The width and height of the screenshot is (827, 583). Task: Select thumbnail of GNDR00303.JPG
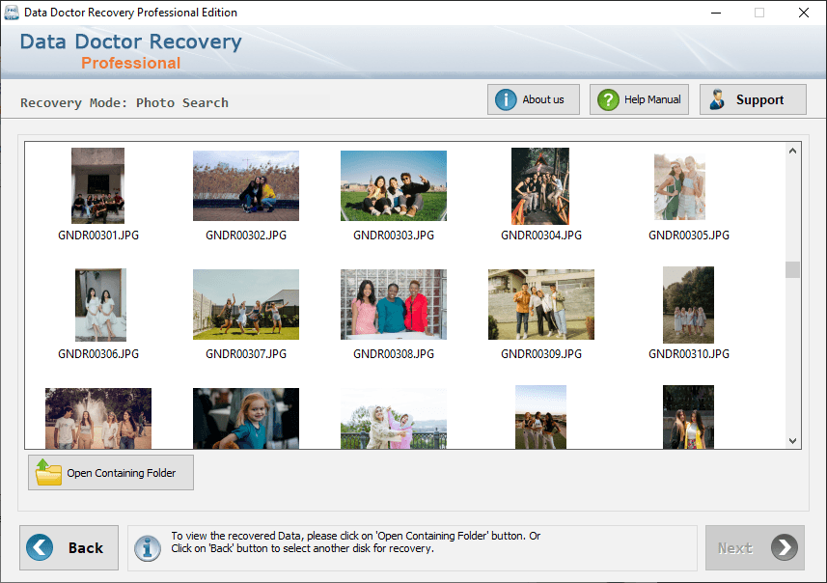tap(394, 185)
